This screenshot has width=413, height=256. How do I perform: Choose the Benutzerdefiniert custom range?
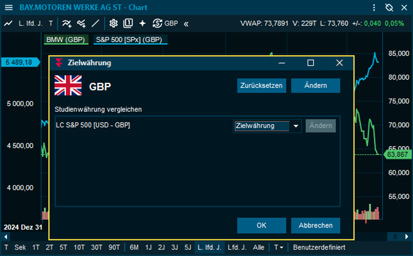coord(319,247)
